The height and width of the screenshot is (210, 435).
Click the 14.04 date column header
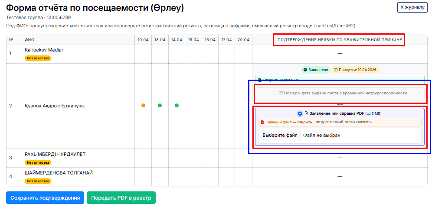(x=177, y=40)
